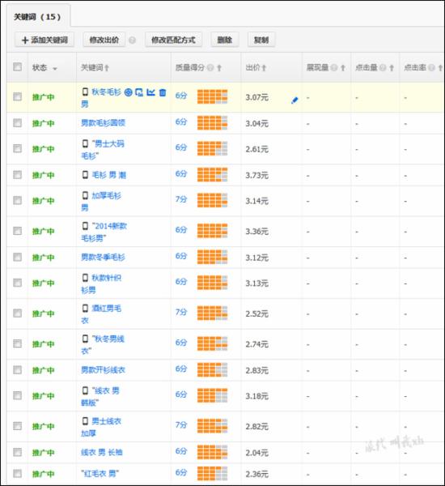Open the keyword link 男款毛衫圆领
The width and height of the screenshot is (445, 486).
pos(103,123)
